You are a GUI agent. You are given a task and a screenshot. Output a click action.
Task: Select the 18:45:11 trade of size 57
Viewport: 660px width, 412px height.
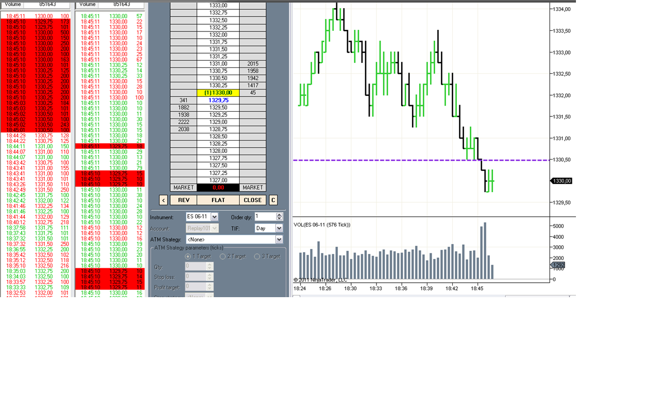tap(111, 16)
